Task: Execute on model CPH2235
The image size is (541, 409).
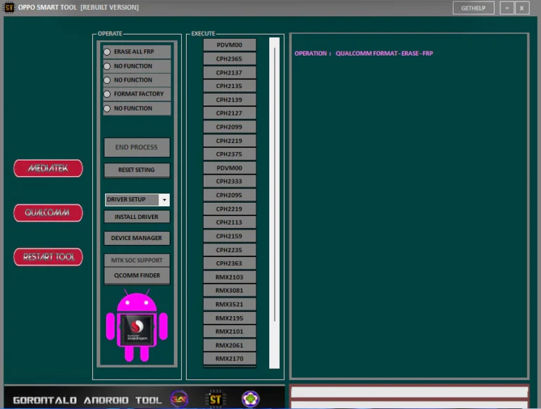Action: [230, 250]
